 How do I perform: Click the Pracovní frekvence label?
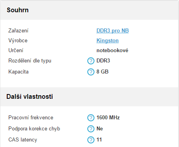31,117
